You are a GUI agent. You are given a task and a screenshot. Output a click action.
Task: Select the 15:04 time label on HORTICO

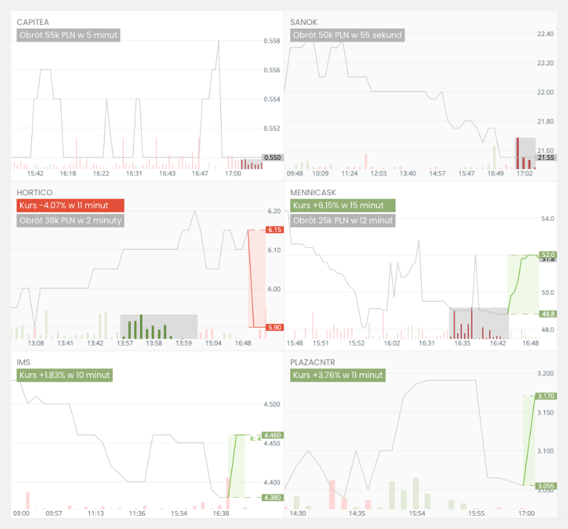213,343
